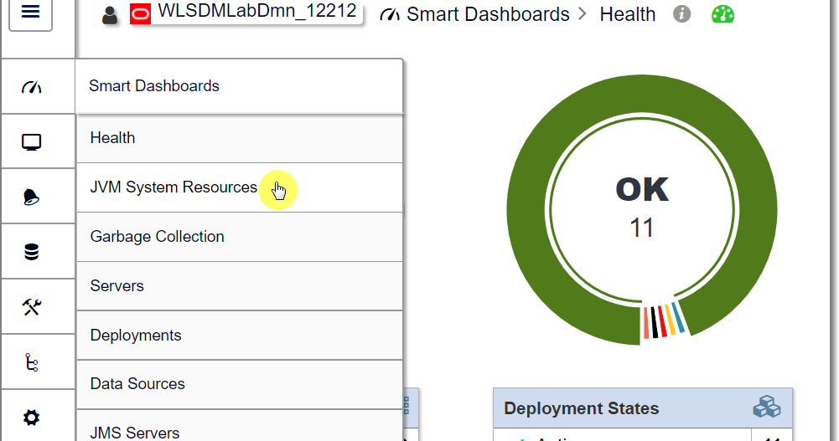Viewport: 839px width, 441px height.
Task: Open the hammer and wrench tools sidebar icon
Action: [x=32, y=307]
